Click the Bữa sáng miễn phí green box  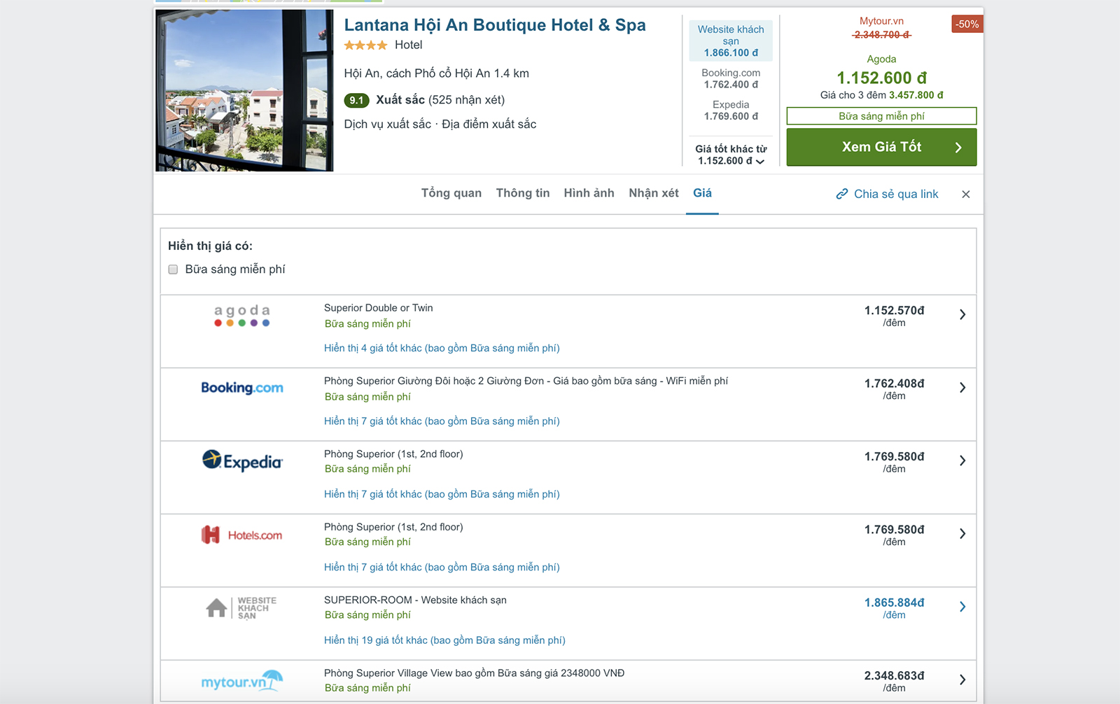[881, 116]
